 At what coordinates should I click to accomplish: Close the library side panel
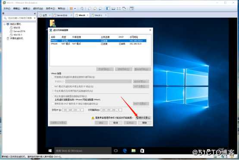(35, 13)
